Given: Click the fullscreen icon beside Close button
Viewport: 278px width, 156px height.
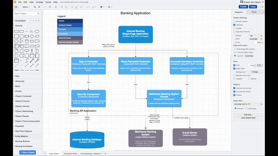Looking at the screenshot, I should [259, 7].
